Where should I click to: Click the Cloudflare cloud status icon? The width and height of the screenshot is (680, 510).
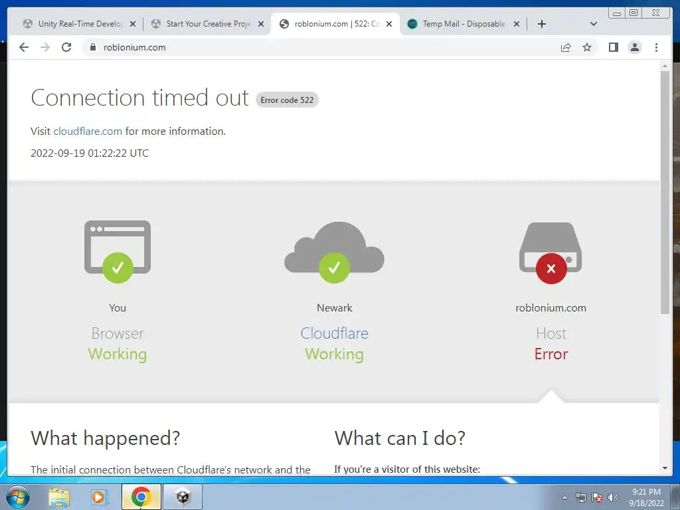pos(335,252)
